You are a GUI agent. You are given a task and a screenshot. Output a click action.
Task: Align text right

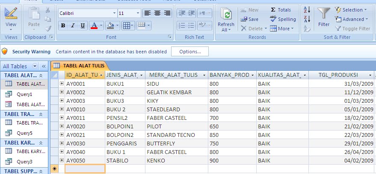(167, 13)
